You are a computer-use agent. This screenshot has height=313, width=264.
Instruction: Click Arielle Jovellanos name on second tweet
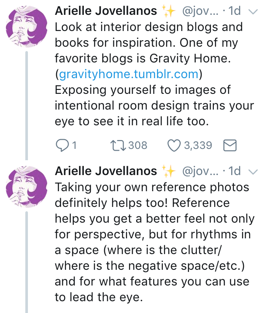tap(106, 170)
